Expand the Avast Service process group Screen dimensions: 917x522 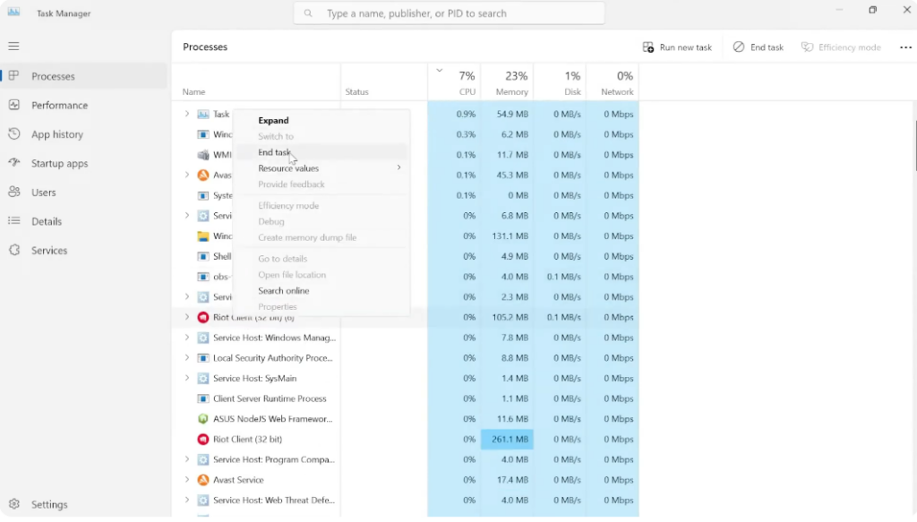click(187, 480)
